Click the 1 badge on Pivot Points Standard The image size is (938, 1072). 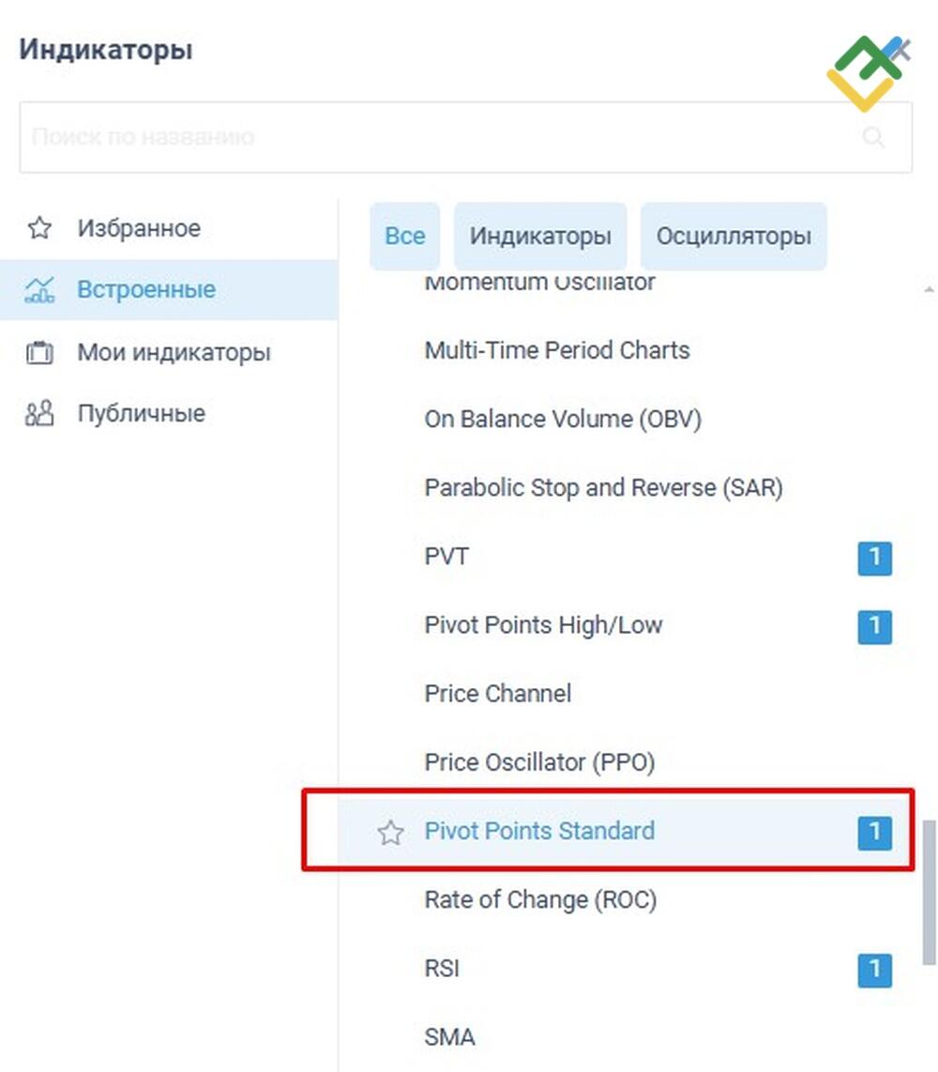coord(874,833)
